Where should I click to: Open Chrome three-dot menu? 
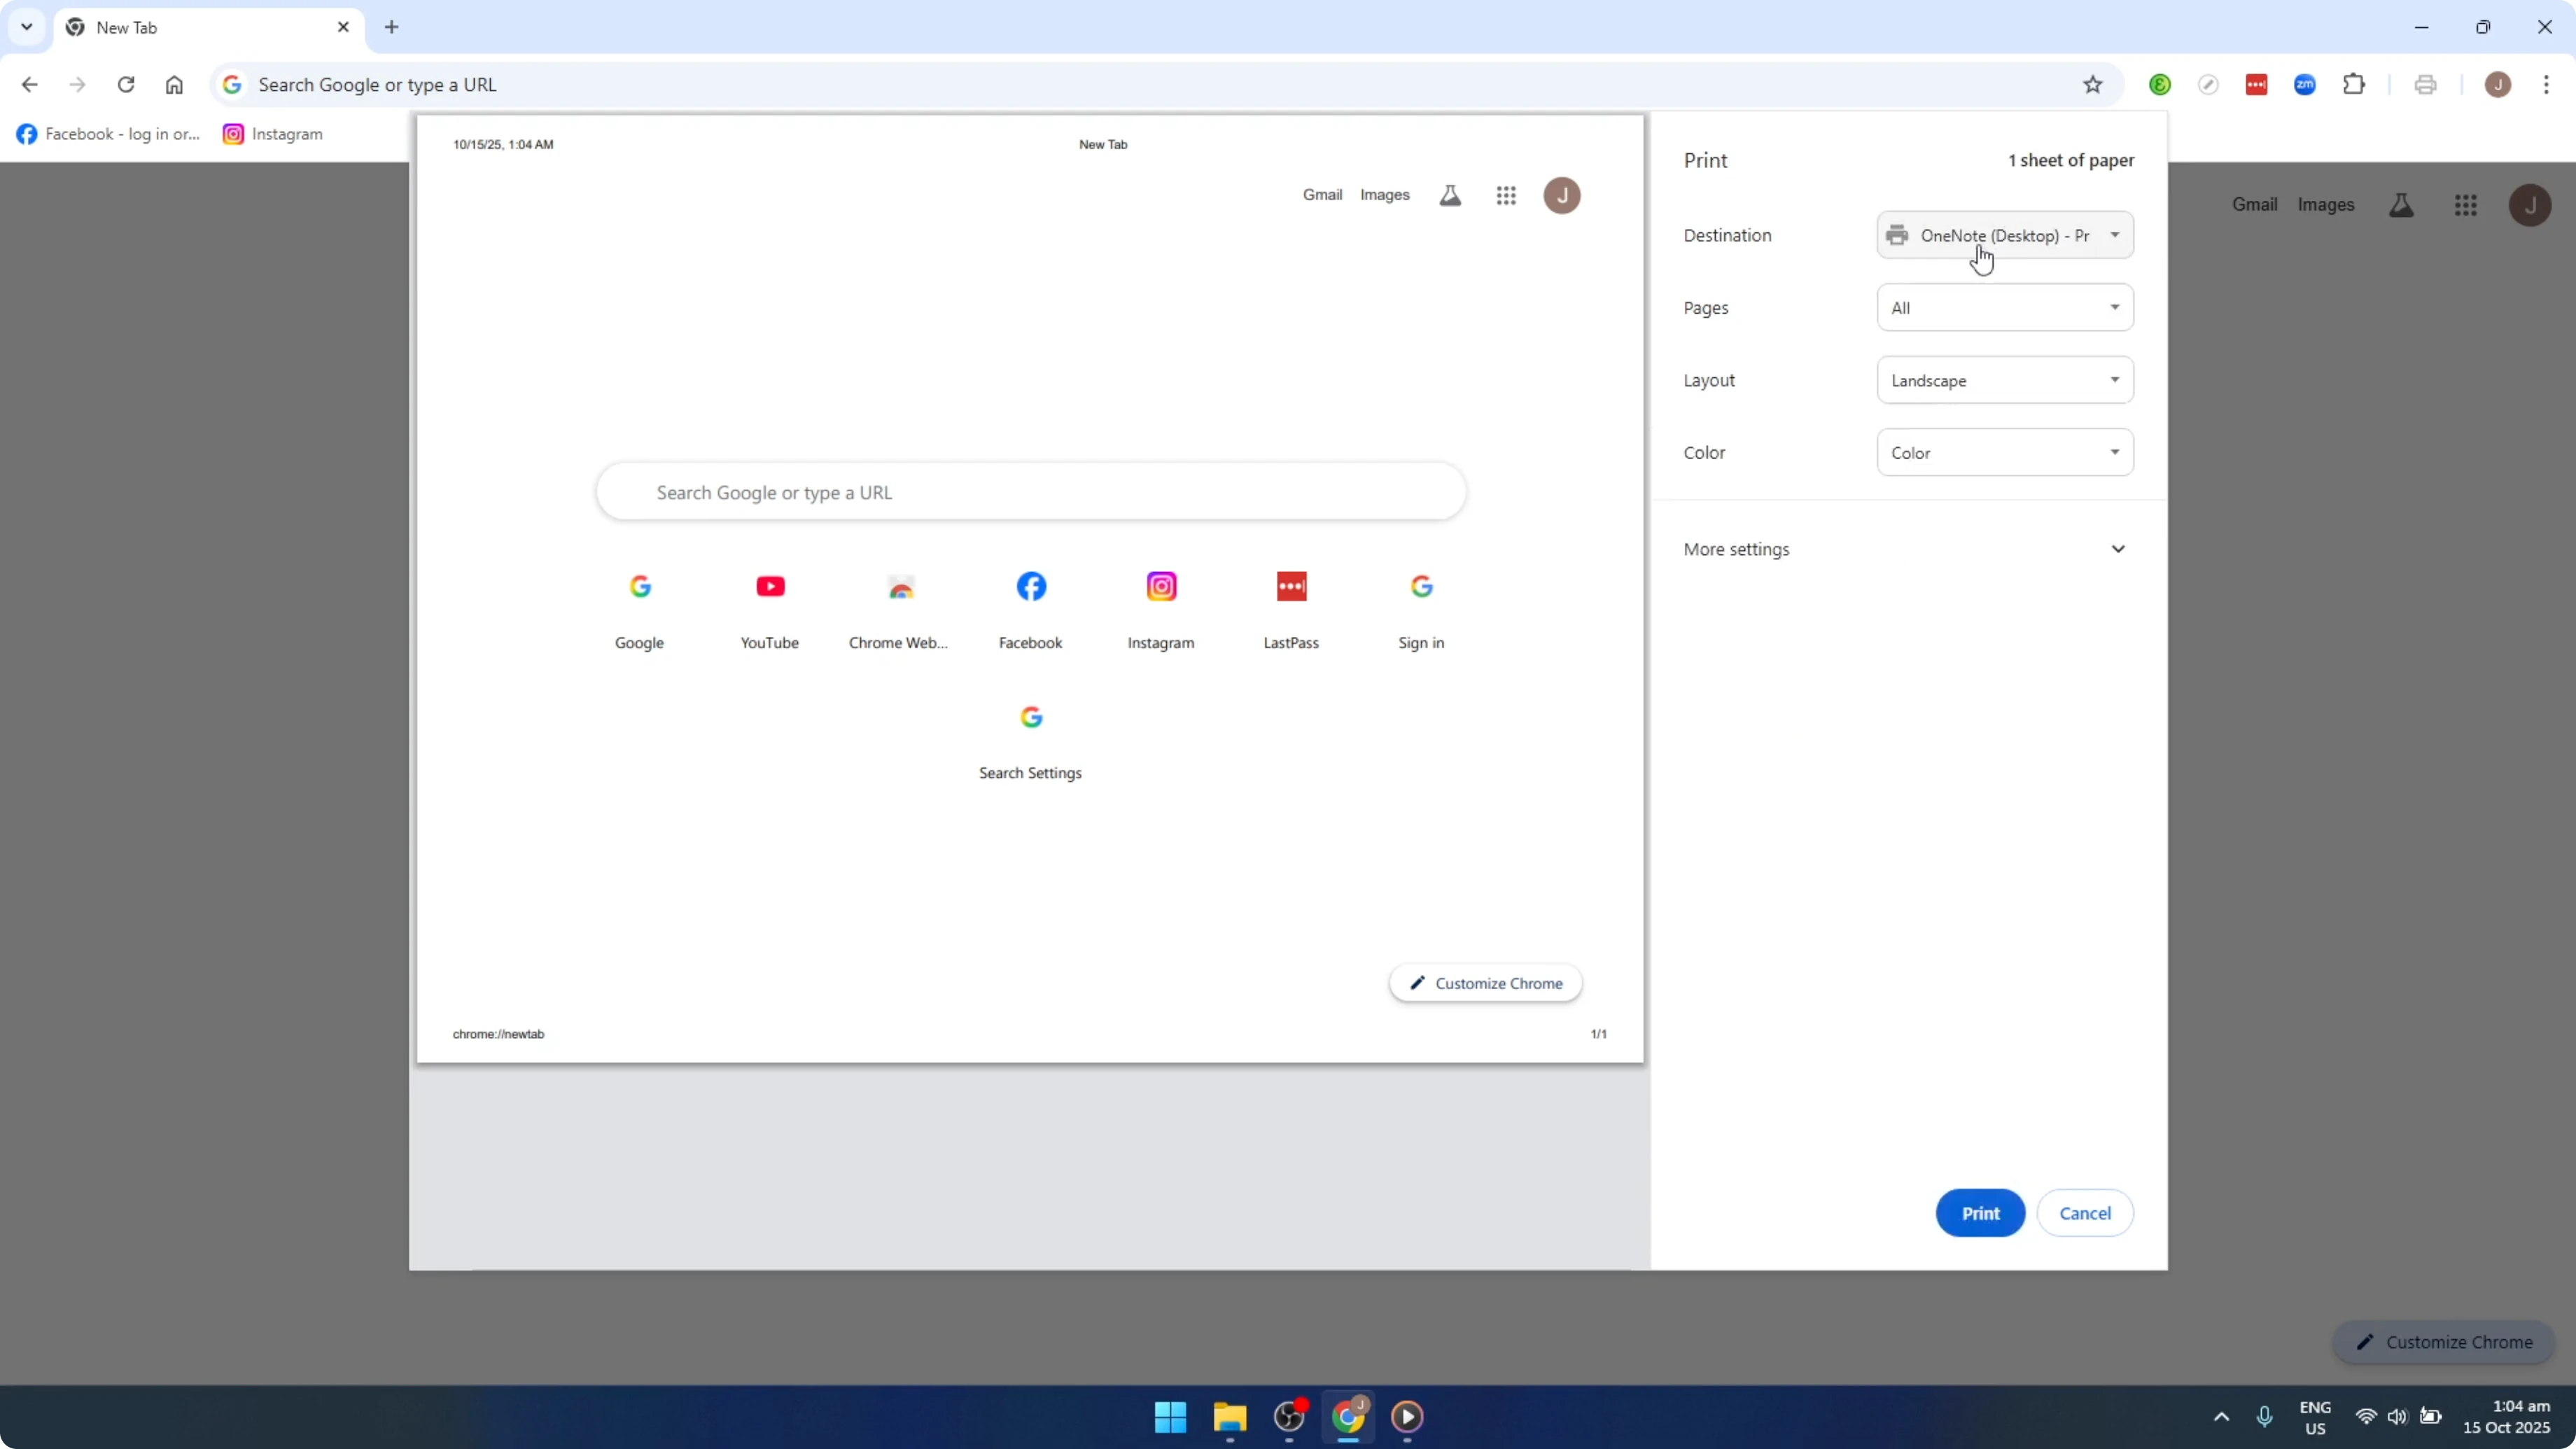tap(2546, 85)
